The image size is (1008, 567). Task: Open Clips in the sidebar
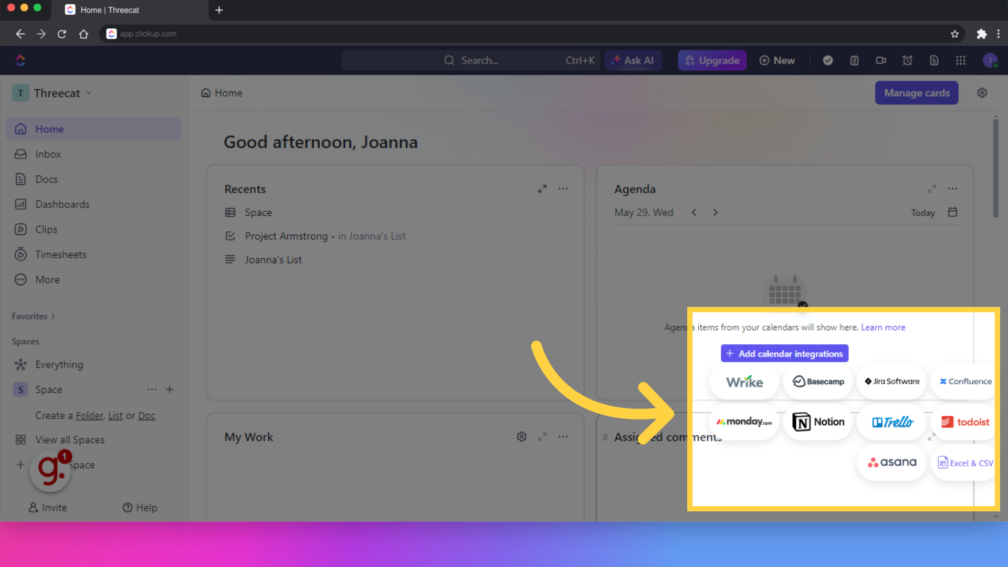(x=45, y=229)
